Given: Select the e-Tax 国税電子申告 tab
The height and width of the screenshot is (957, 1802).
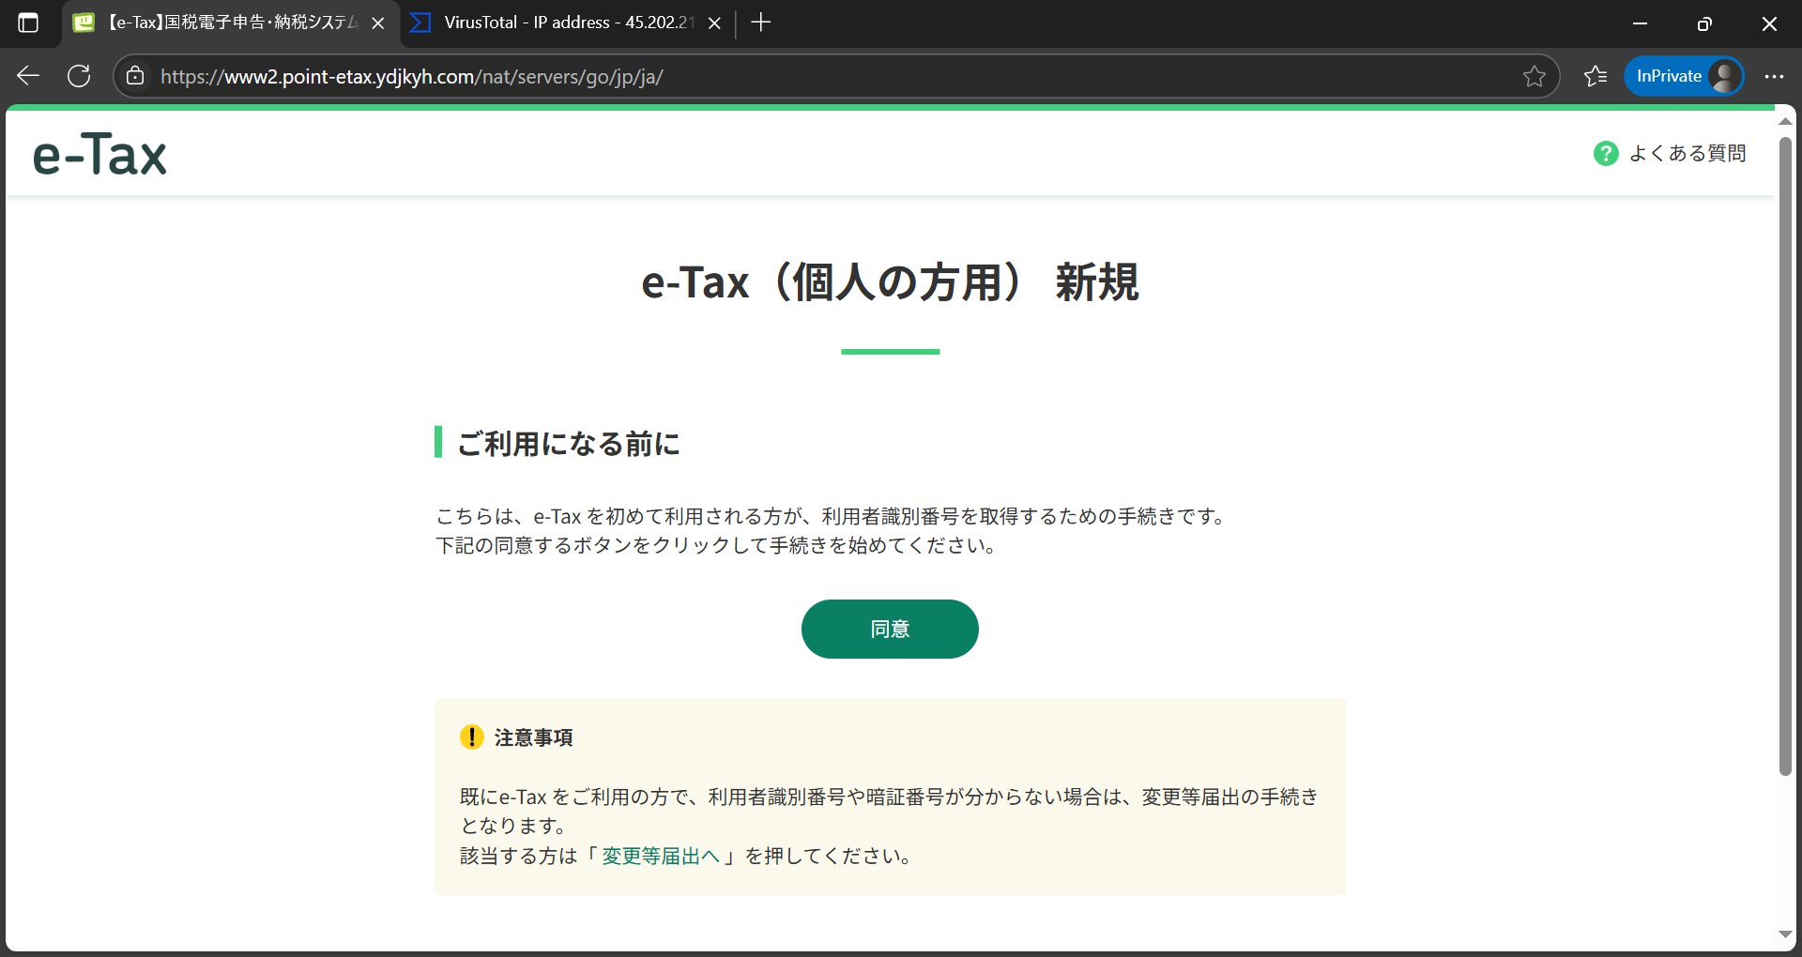Looking at the screenshot, I should 230,23.
